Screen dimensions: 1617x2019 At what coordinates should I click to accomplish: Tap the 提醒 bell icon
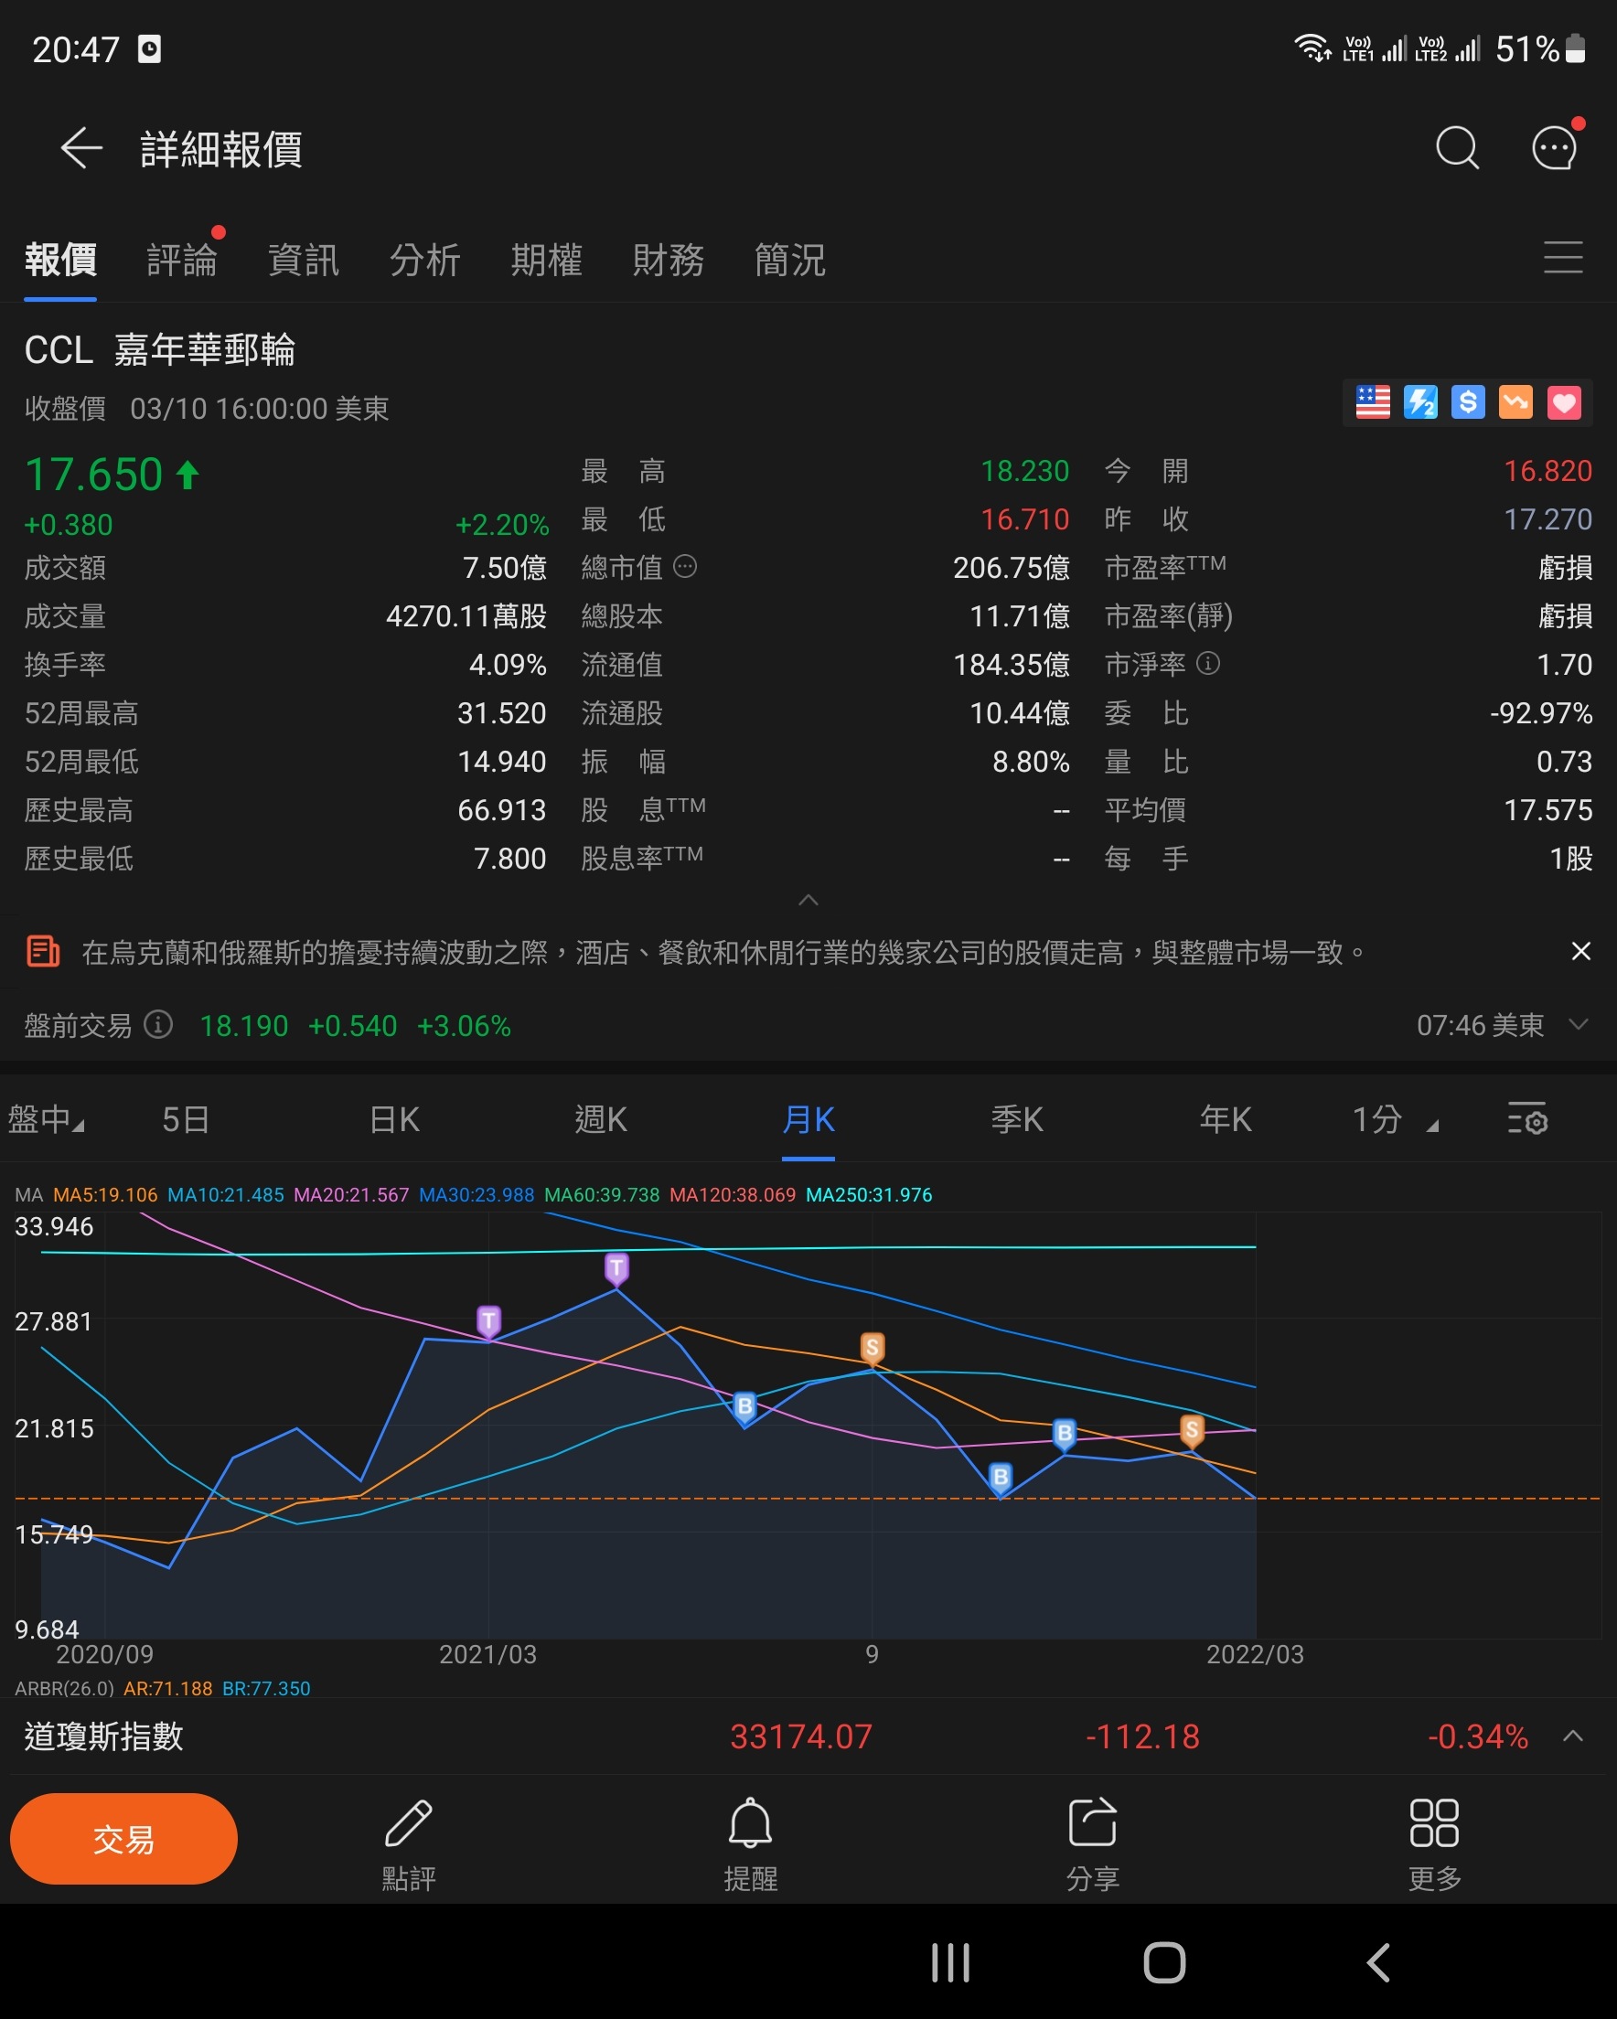[750, 1823]
